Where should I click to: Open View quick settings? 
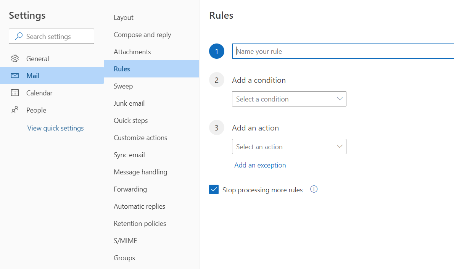(55, 128)
